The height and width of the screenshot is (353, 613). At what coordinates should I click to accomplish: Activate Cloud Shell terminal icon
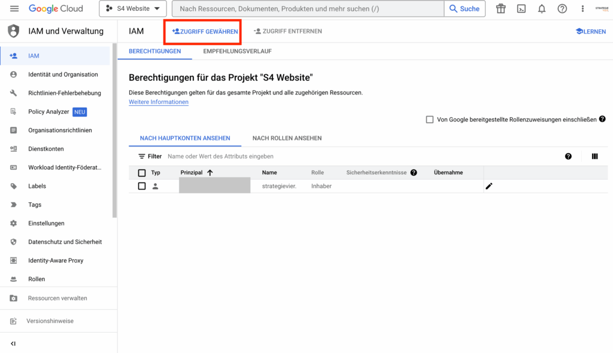(x=521, y=8)
